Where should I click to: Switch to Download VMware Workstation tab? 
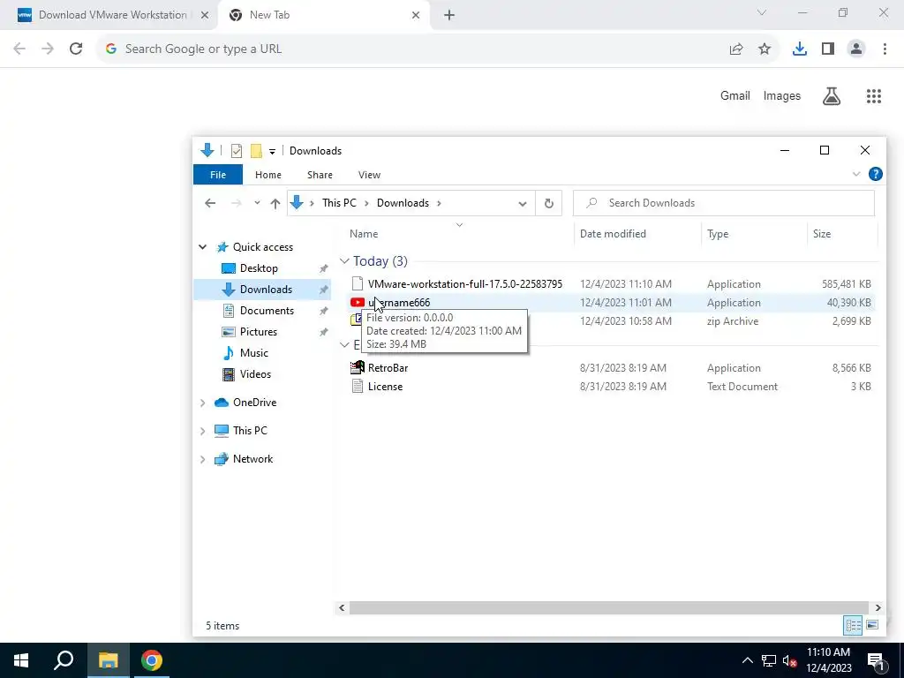click(x=109, y=16)
